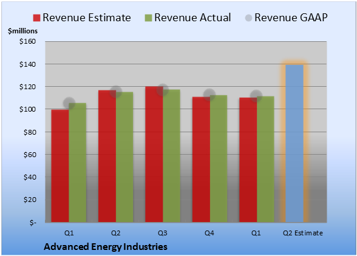Click the '$160' y-axis value
Viewport: 357px width, 256px height.
pyautogui.click(x=27, y=41)
